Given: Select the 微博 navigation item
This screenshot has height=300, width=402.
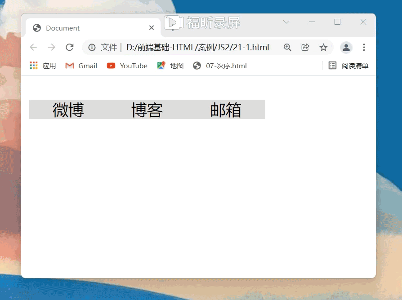Looking at the screenshot, I should point(68,110).
